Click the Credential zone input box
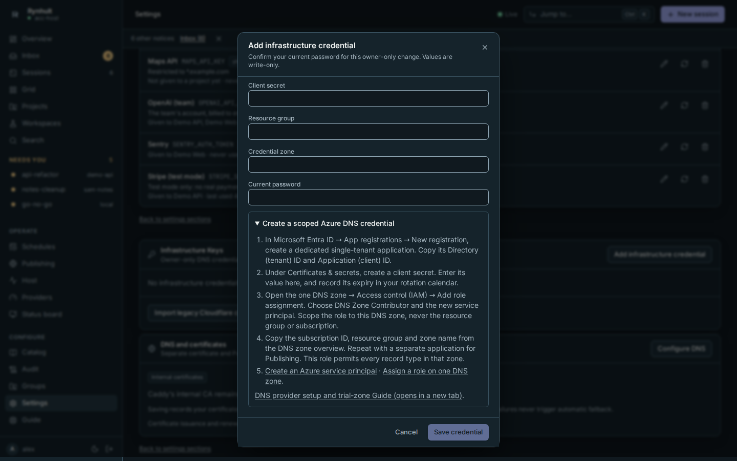Image resolution: width=737 pixels, height=461 pixels. (368, 164)
